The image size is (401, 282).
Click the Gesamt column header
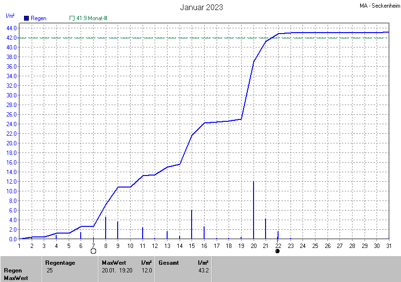[168, 262]
